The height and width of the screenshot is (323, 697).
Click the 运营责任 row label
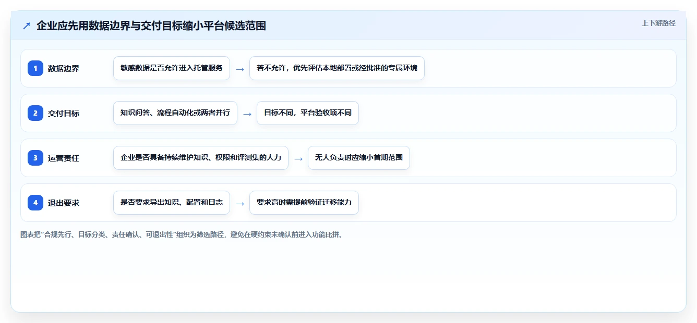tap(64, 158)
